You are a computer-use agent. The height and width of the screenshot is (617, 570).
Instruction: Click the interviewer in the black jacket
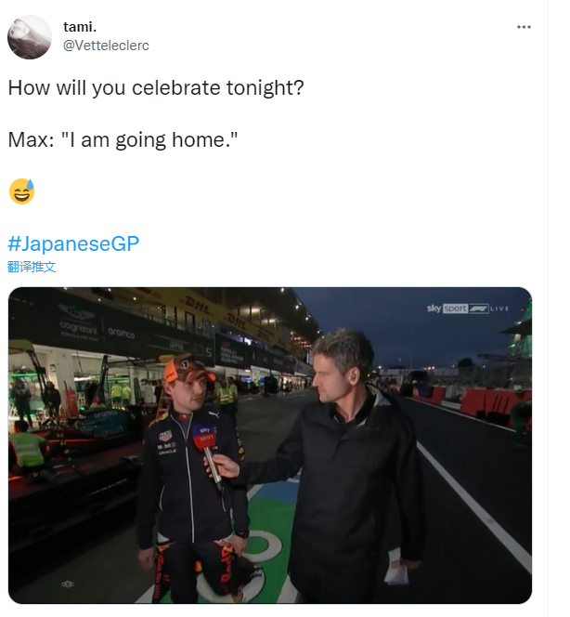(346, 465)
